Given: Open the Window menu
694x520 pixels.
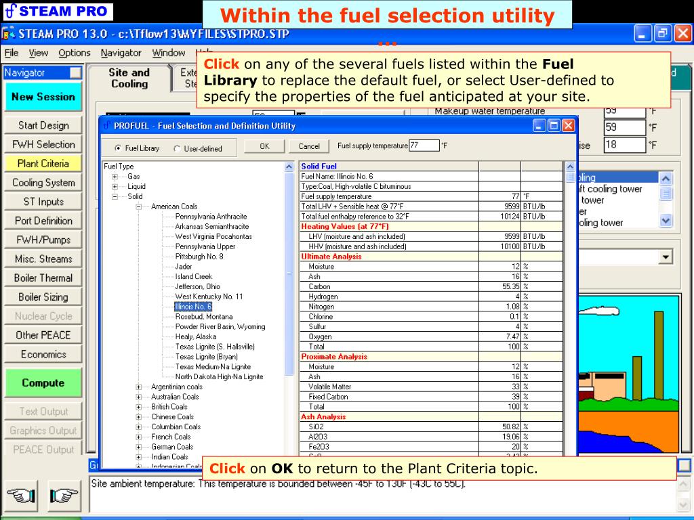Looking at the screenshot, I should click(x=169, y=53).
